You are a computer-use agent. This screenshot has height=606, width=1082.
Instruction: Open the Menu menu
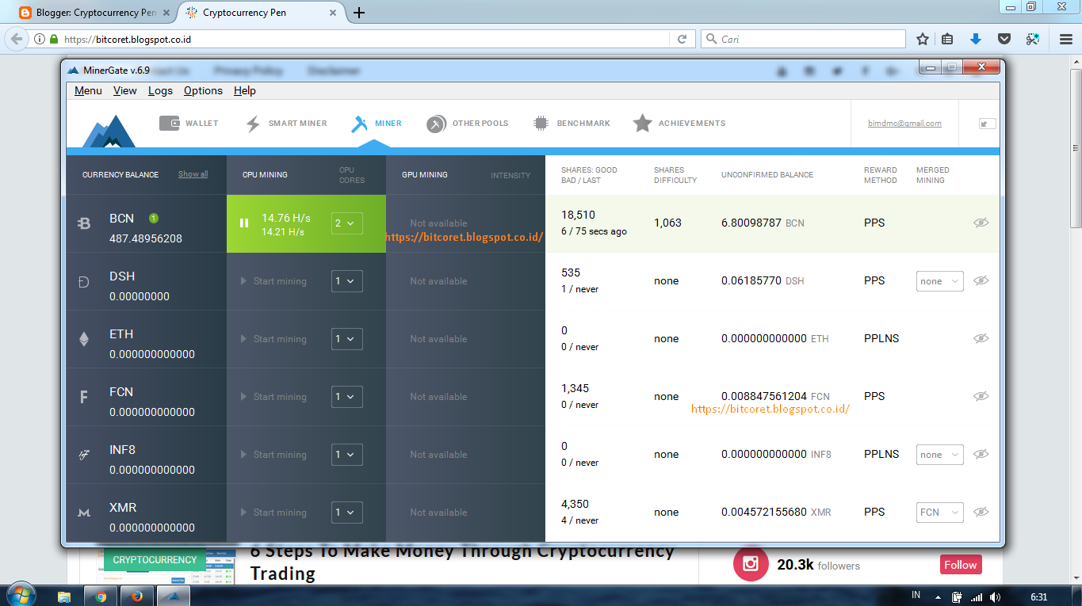pyautogui.click(x=87, y=90)
